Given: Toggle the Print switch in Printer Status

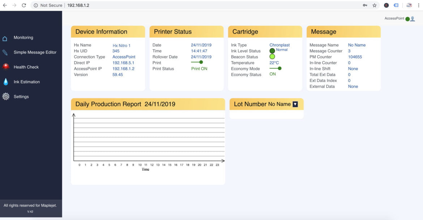Looking at the screenshot, I should (197, 62).
